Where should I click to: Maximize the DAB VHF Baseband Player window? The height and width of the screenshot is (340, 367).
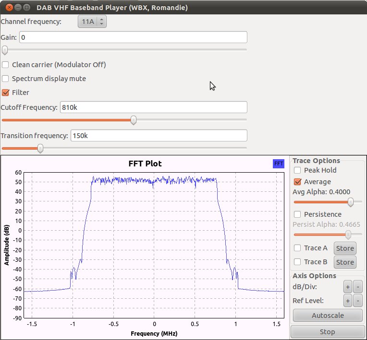(27, 8)
